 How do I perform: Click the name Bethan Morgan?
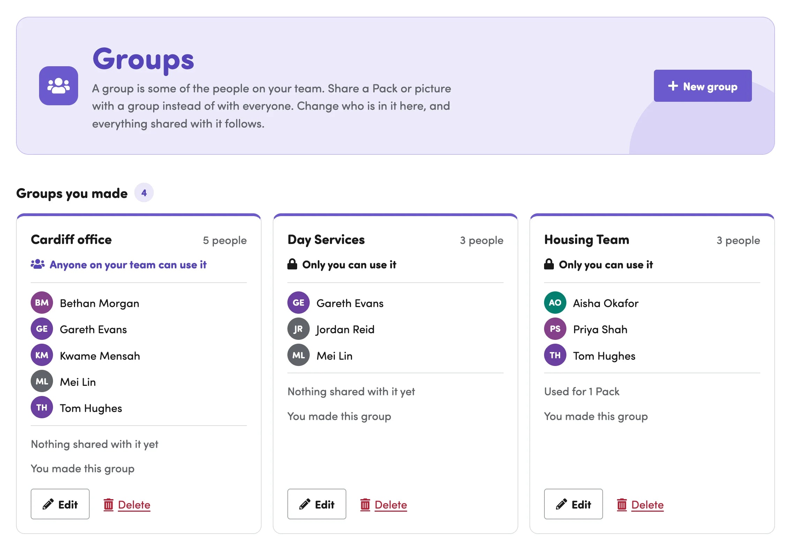(x=99, y=304)
